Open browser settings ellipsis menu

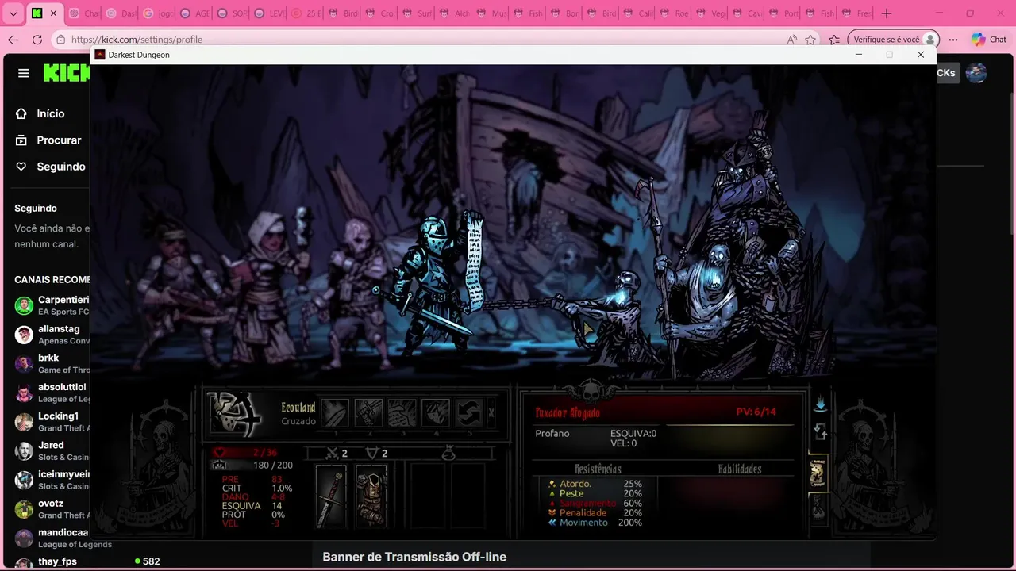[x=953, y=40]
